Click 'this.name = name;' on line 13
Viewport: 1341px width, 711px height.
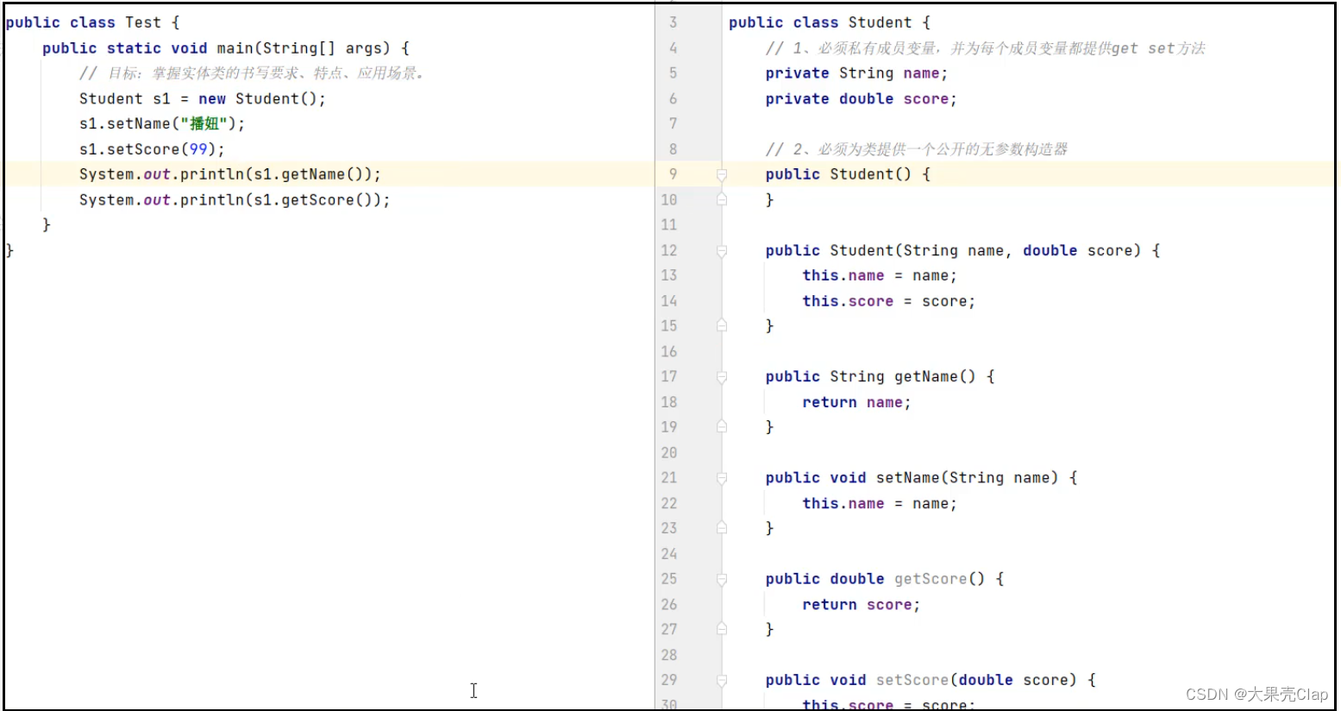[x=880, y=275]
